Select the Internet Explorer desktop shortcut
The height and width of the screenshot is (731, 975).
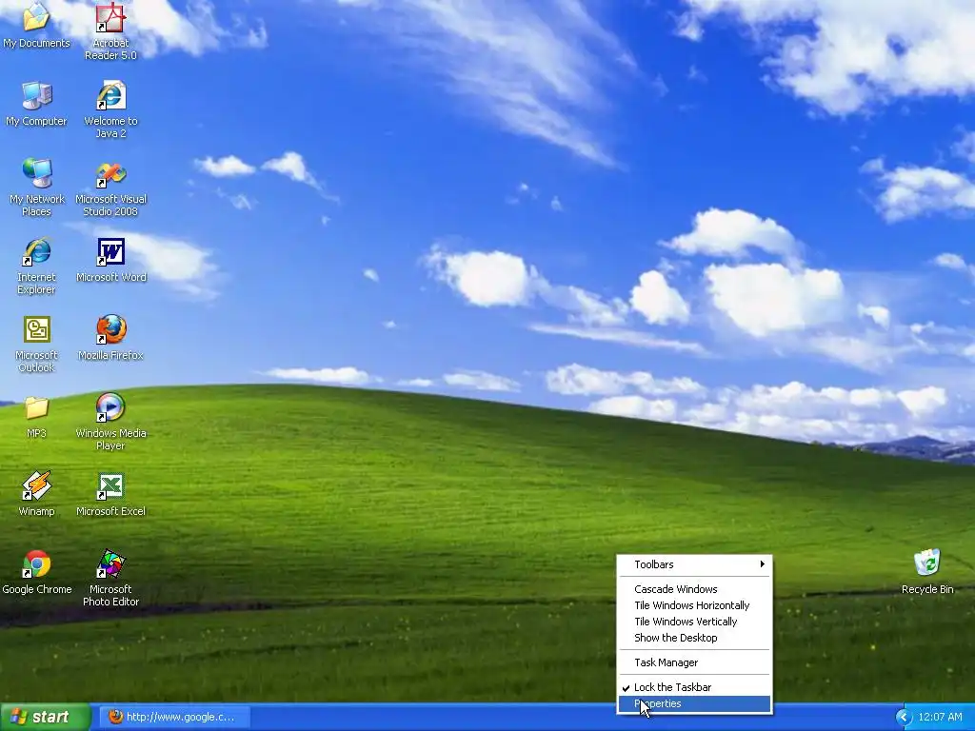[x=36, y=267]
